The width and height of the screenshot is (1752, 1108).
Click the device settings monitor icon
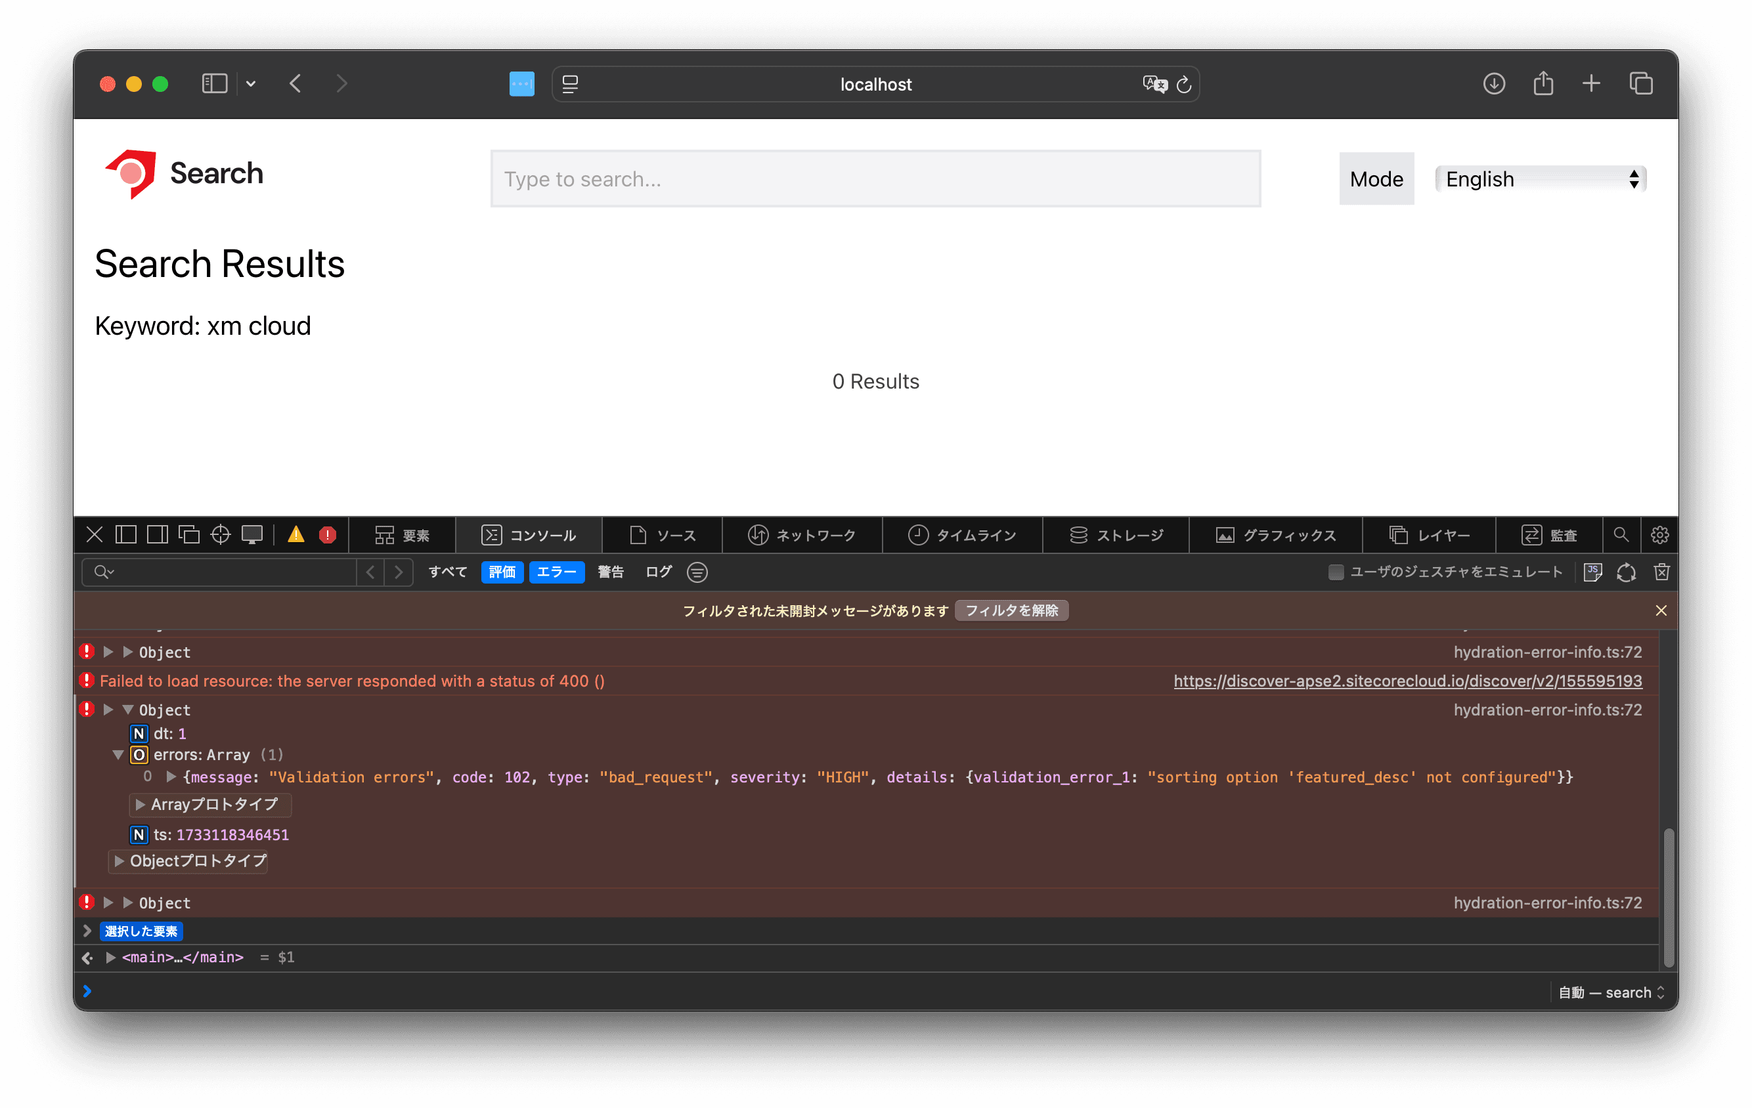point(252,535)
